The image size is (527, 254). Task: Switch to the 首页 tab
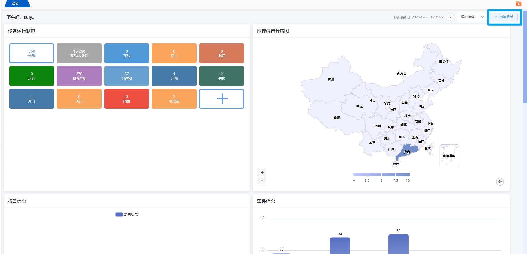[x=16, y=4]
